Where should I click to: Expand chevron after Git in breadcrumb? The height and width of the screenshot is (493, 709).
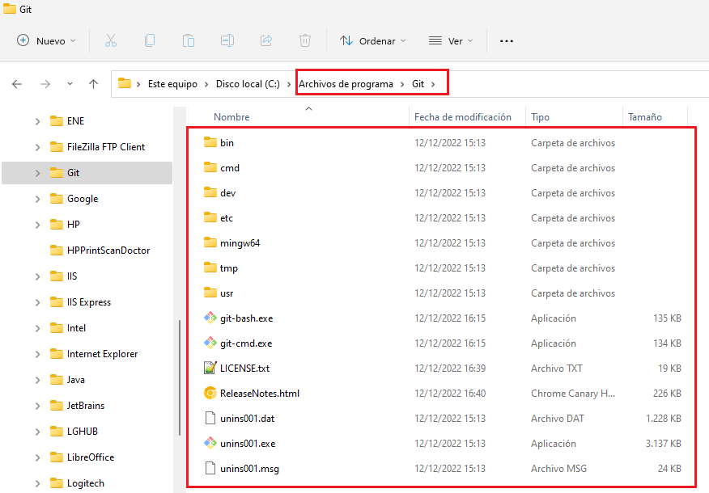click(433, 84)
